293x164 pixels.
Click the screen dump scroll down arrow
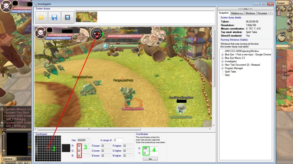(x=214, y=125)
